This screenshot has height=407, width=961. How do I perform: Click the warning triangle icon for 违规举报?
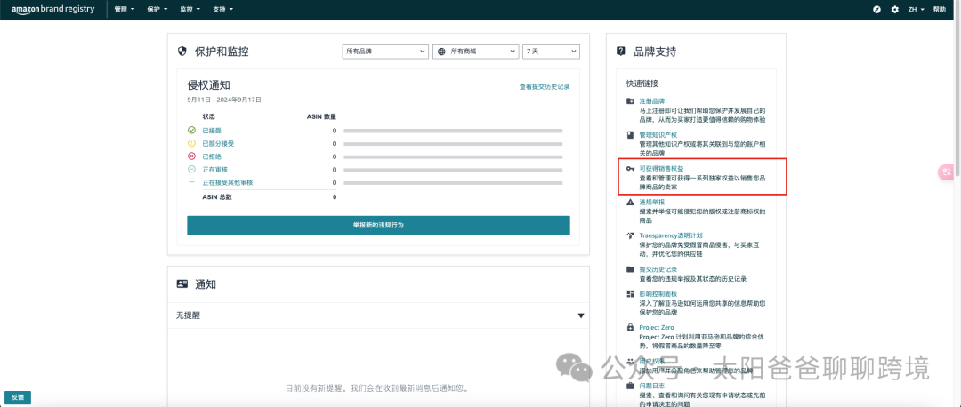pyautogui.click(x=630, y=202)
